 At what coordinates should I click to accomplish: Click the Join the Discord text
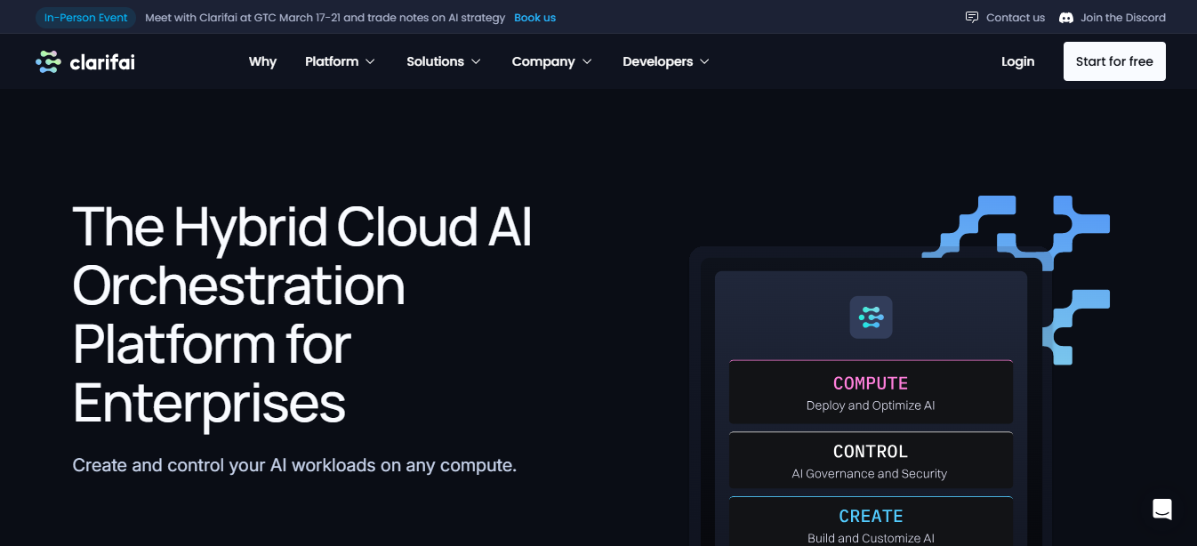tap(1122, 18)
